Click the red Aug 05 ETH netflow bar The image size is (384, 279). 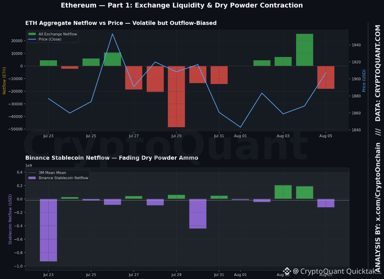pyautogui.click(x=326, y=77)
